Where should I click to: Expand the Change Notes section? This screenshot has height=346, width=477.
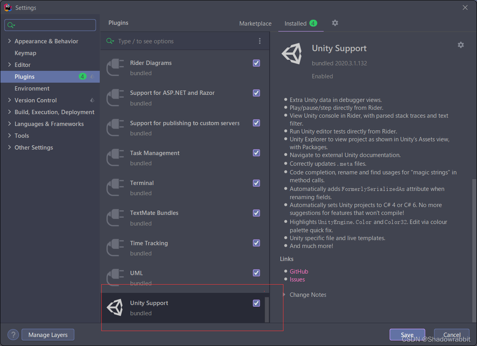283,294
